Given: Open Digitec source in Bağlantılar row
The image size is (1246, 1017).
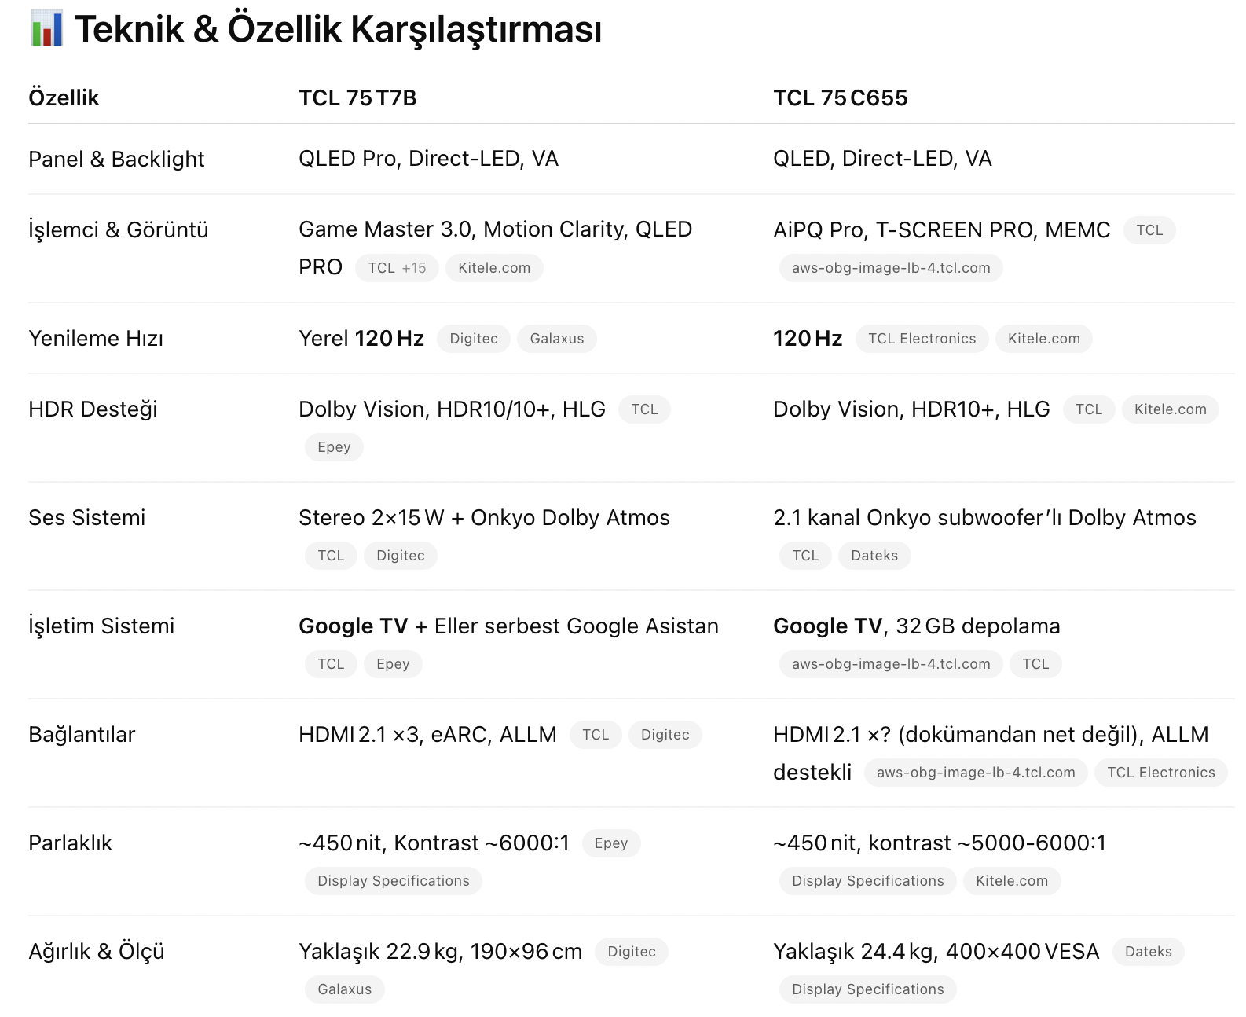Looking at the screenshot, I should (x=665, y=735).
